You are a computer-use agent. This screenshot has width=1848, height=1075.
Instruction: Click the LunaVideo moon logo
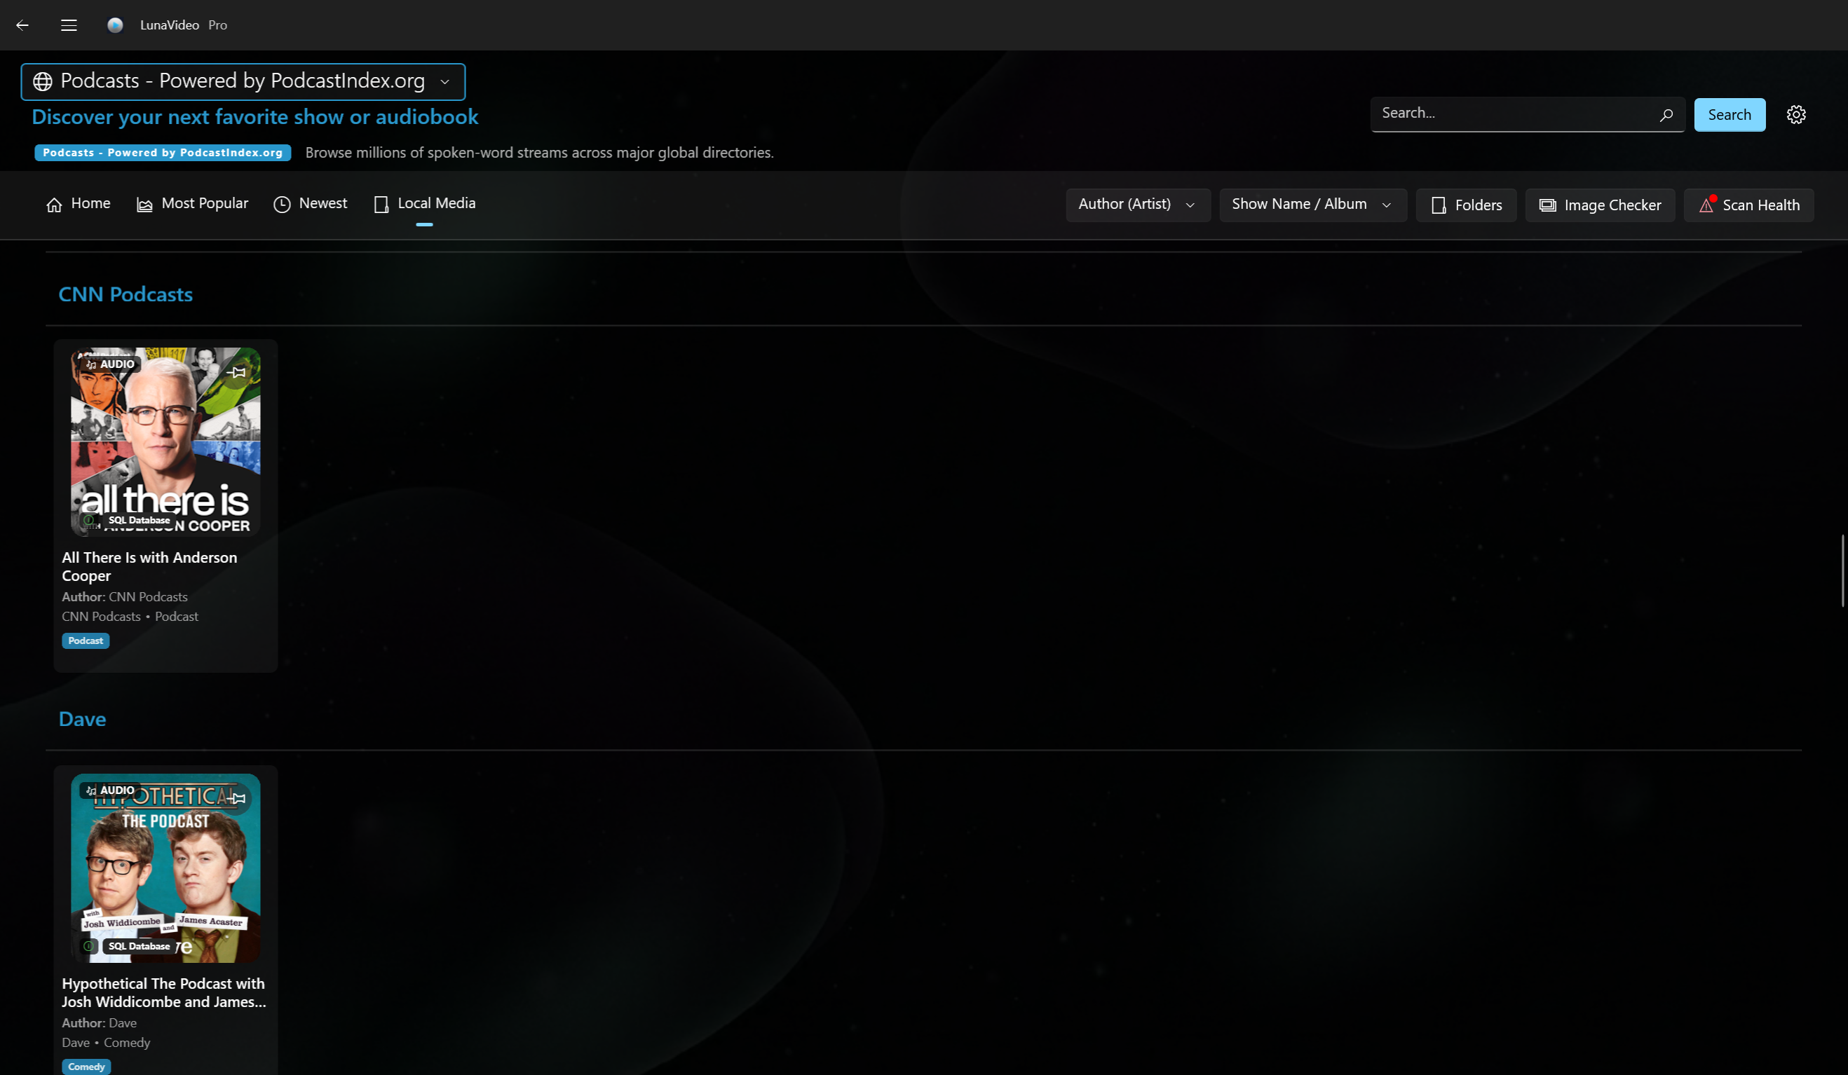pyautogui.click(x=115, y=25)
